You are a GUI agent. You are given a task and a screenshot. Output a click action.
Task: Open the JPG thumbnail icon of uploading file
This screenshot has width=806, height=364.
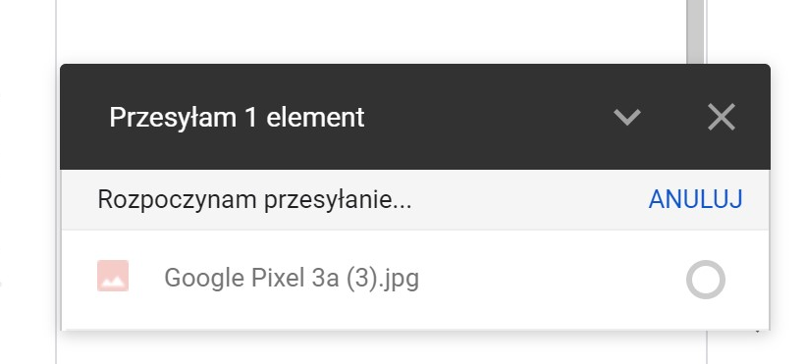(x=113, y=276)
